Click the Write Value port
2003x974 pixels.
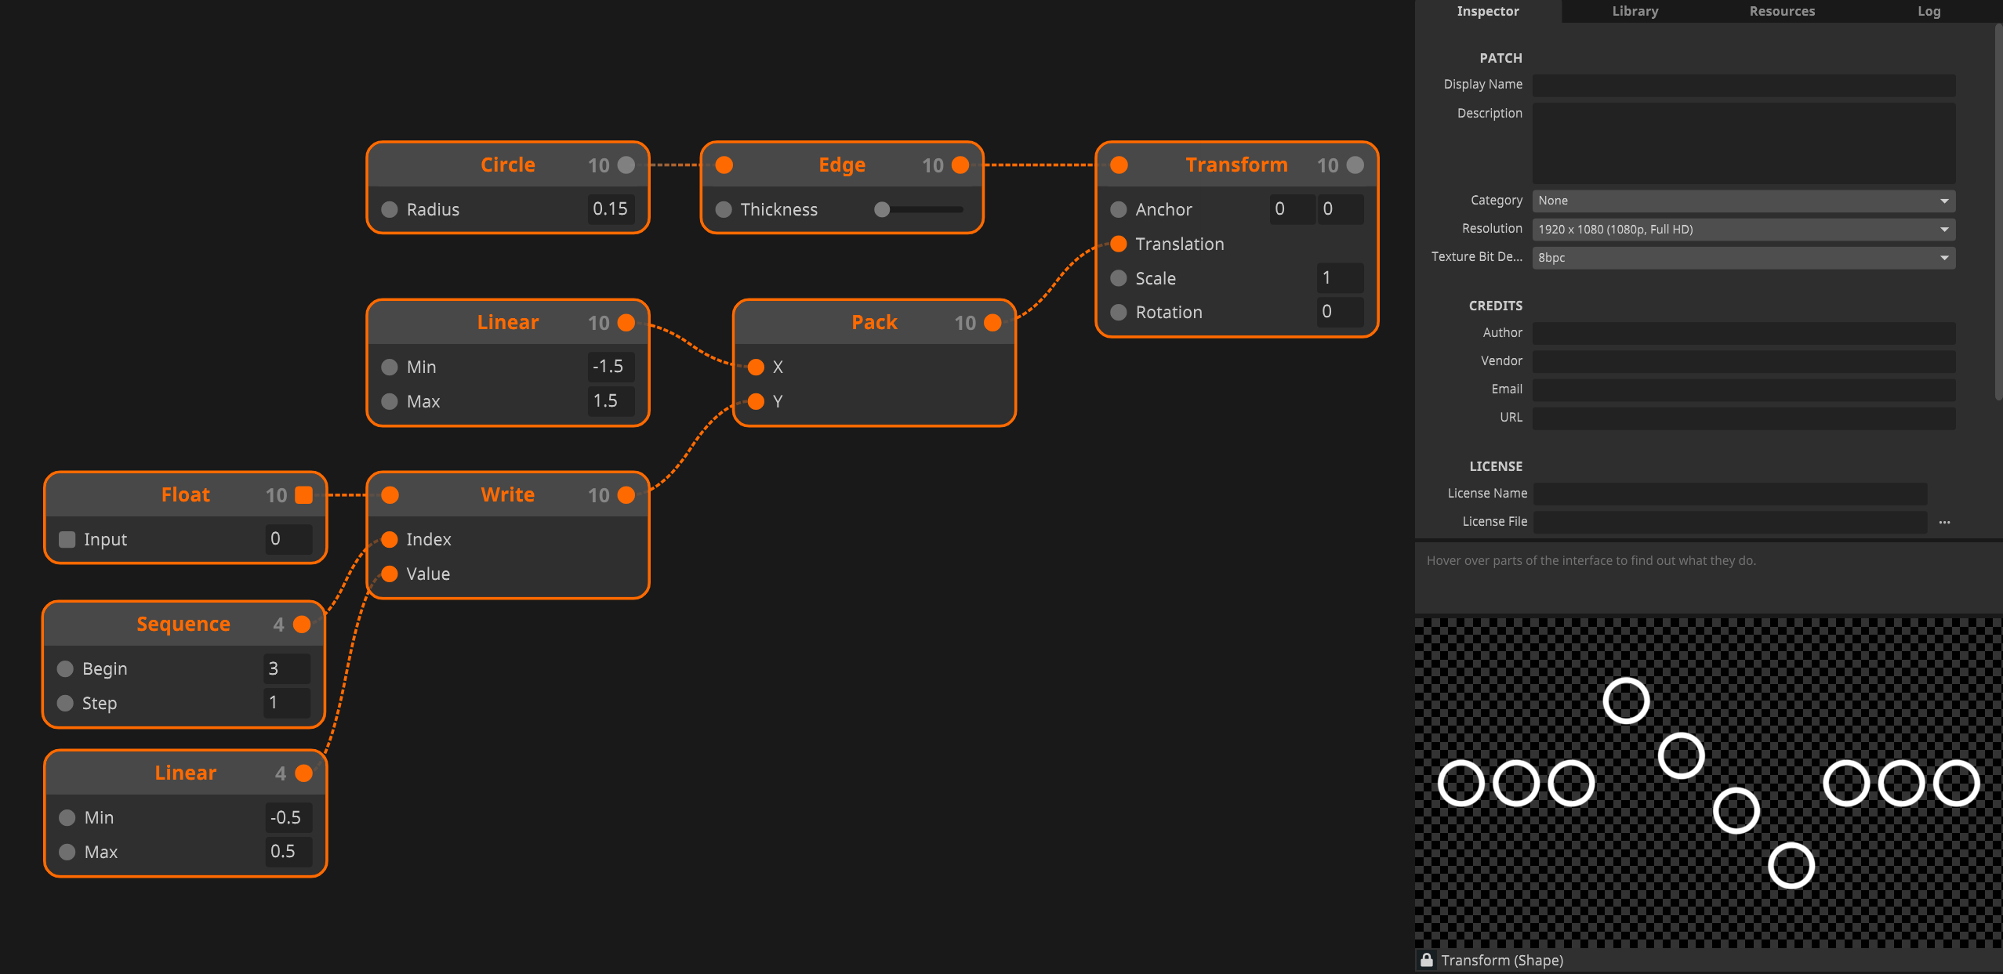(390, 574)
